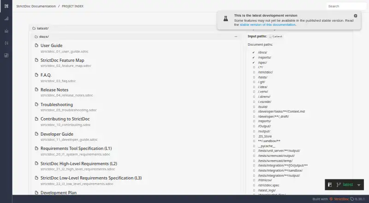Collapse the docs/ folder with the dash button
Viewport: 369px width, 203px height.
236,36
